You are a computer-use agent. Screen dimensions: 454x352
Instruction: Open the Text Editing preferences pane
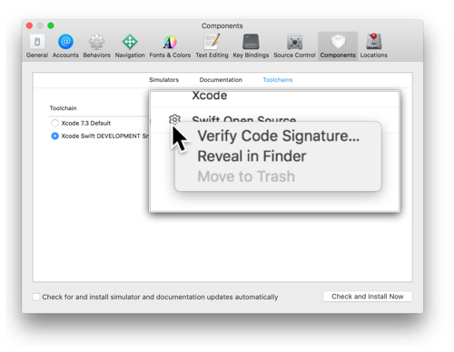tap(212, 46)
